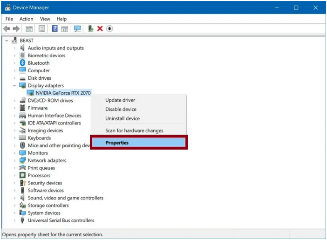This screenshot has width=327, height=240.
Task: Click the back arrow in toolbar
Action: (7, 29)
